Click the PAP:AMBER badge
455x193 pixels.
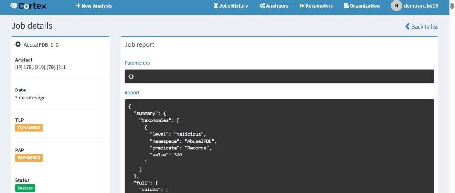coord(29,158)
